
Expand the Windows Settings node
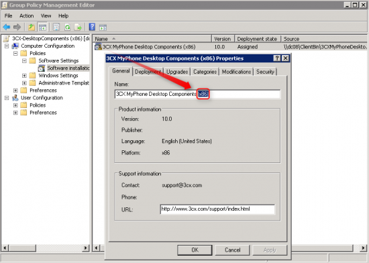(24, 76)
